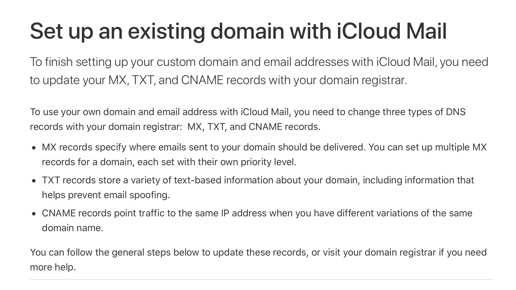
Task: Click the word 'iCloud Mail' in the title
Action: click(x=392, y=31)
